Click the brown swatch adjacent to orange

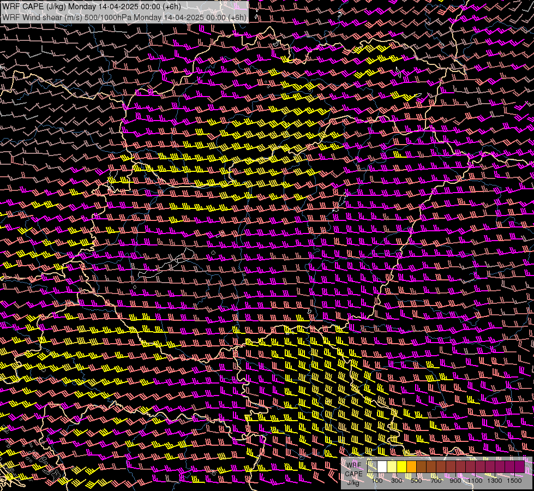pyautogui.click(x=421, y=466)
